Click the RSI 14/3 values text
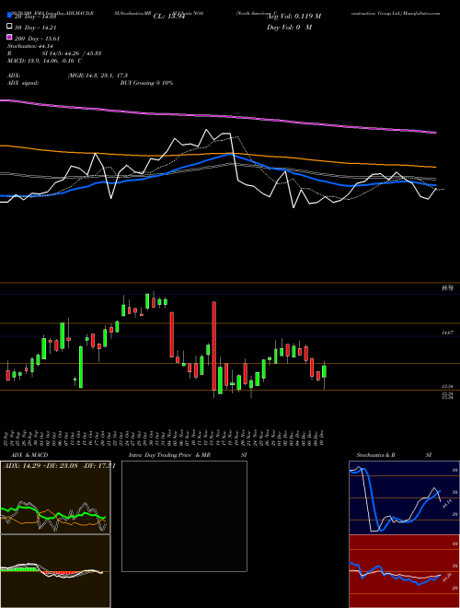 [x=72, y=53]
